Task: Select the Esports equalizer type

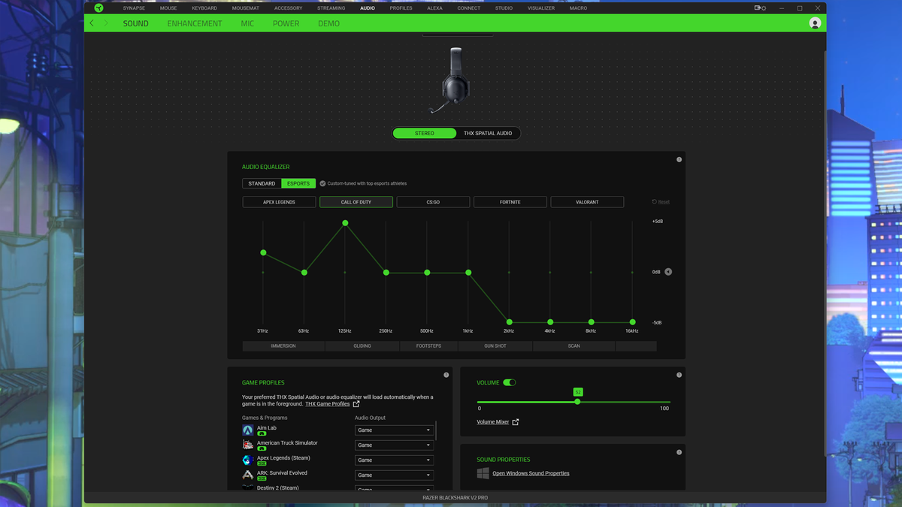Action: pos(298,183)
